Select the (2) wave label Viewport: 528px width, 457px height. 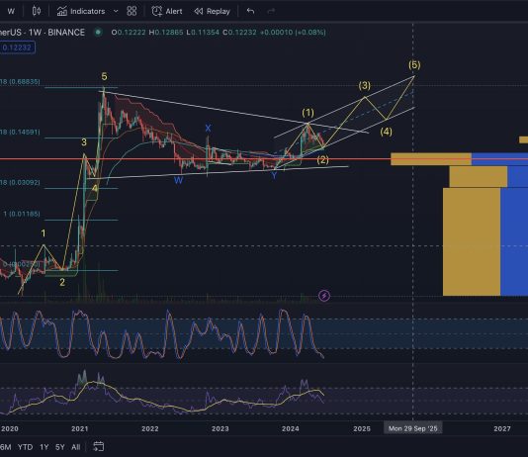point(322,159)
